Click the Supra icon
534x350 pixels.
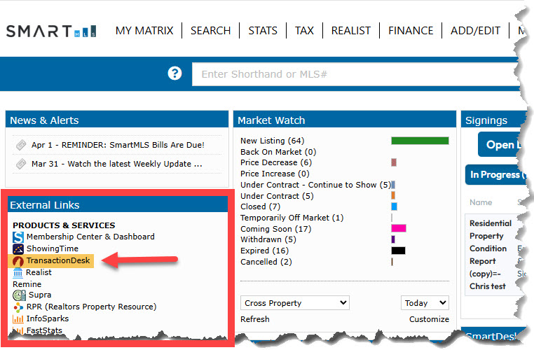pyautogui.click(x=19, y=295)
